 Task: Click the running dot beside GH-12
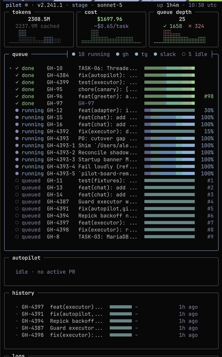(17, 110)
